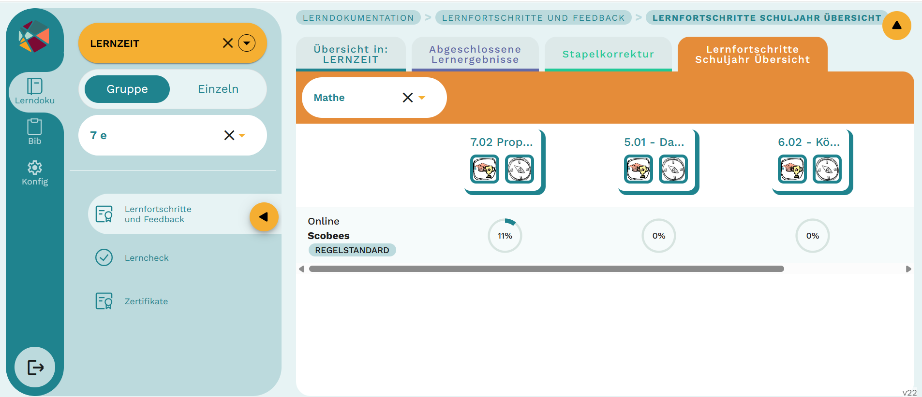Open the Zertifikate menu entry
922x397 pixels.
(146, 301)
